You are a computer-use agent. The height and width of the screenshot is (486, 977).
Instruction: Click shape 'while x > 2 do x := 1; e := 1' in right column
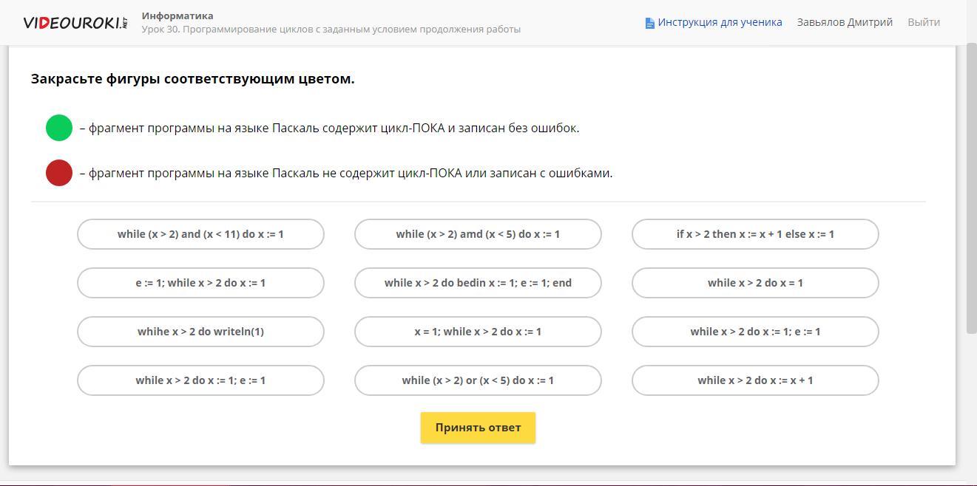coord(755,332)
